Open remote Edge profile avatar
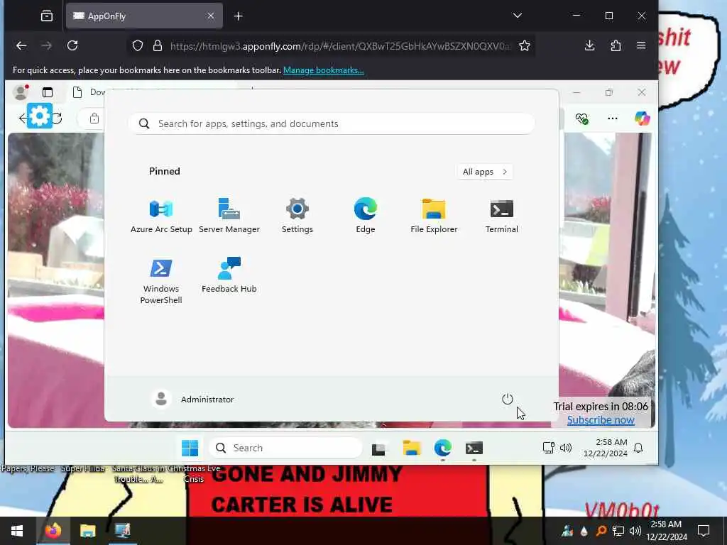 click(x=20, y=92)
